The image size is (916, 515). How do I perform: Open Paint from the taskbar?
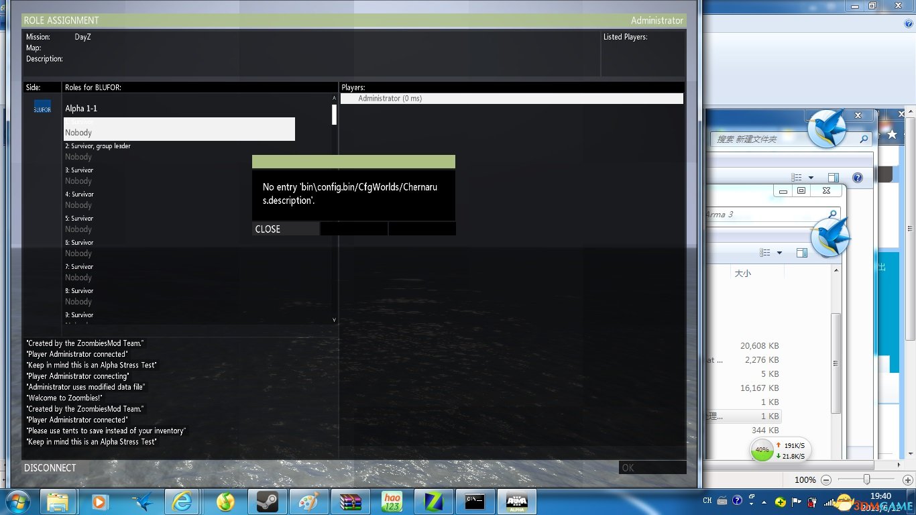[308, 501]
